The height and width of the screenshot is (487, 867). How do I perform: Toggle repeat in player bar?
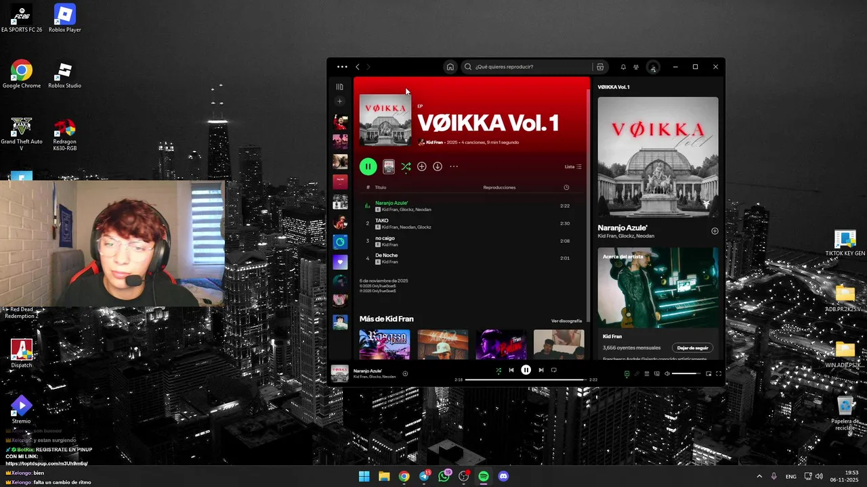point(554,370)
